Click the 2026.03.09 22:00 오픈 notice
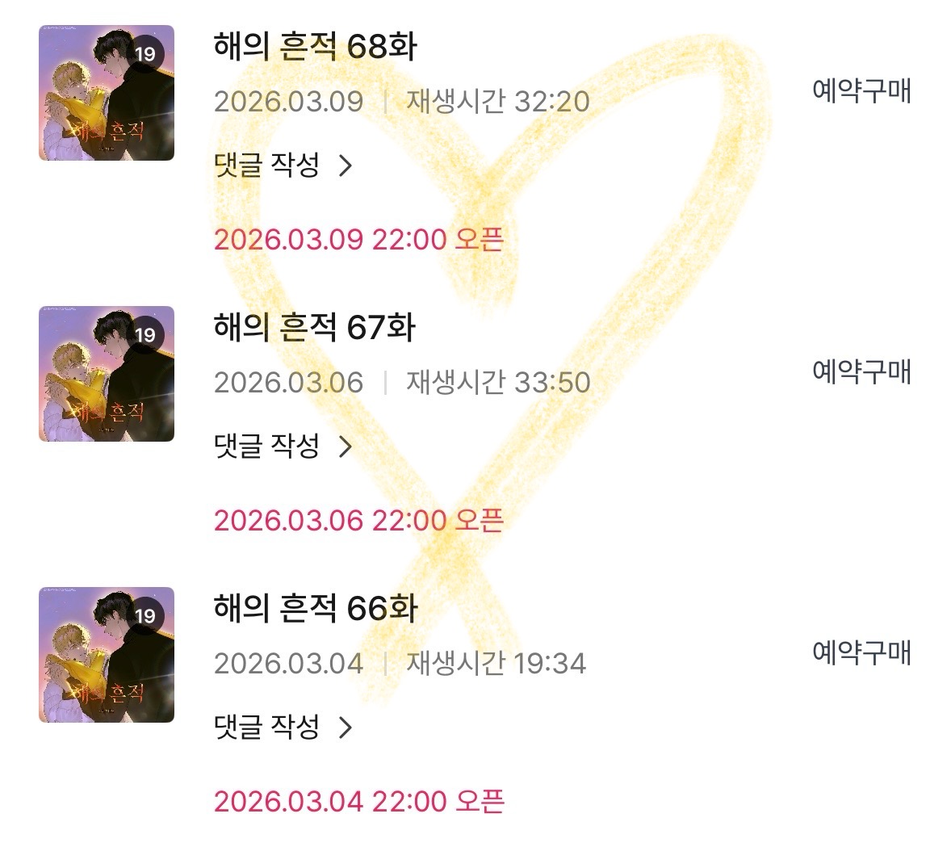The width and height of the screenshot is (951, 843). pos(359,240)
